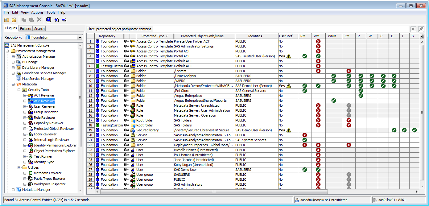Click SAS Trusted User (Person) identity cell
The image size is (429, 206).
pyautogui.click(x=256, y=56)
